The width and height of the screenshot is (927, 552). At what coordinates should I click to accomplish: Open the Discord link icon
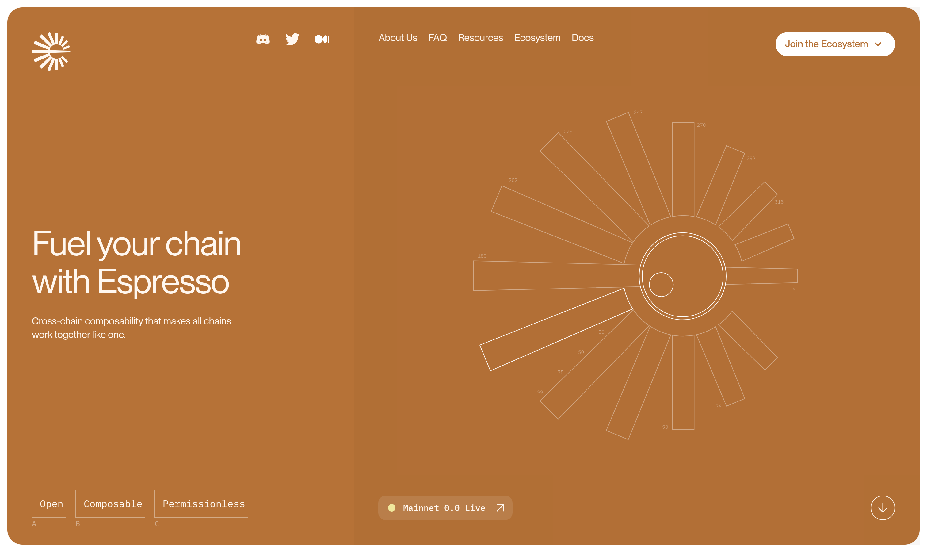263,39
